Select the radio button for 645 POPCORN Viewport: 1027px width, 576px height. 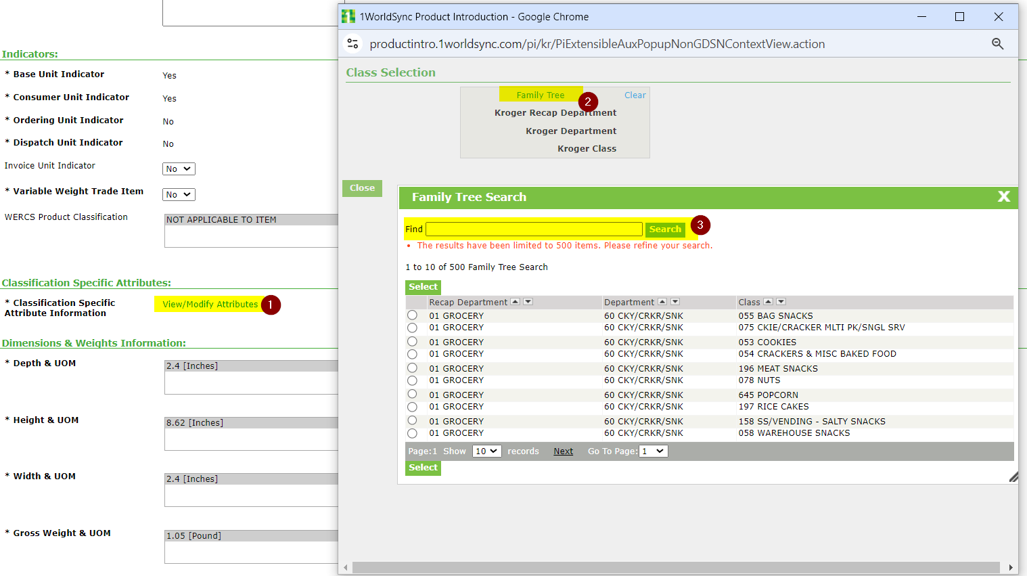pos(412,394)
